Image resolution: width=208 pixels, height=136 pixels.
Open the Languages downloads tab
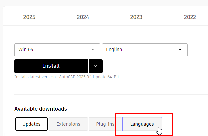click(142, 124)
